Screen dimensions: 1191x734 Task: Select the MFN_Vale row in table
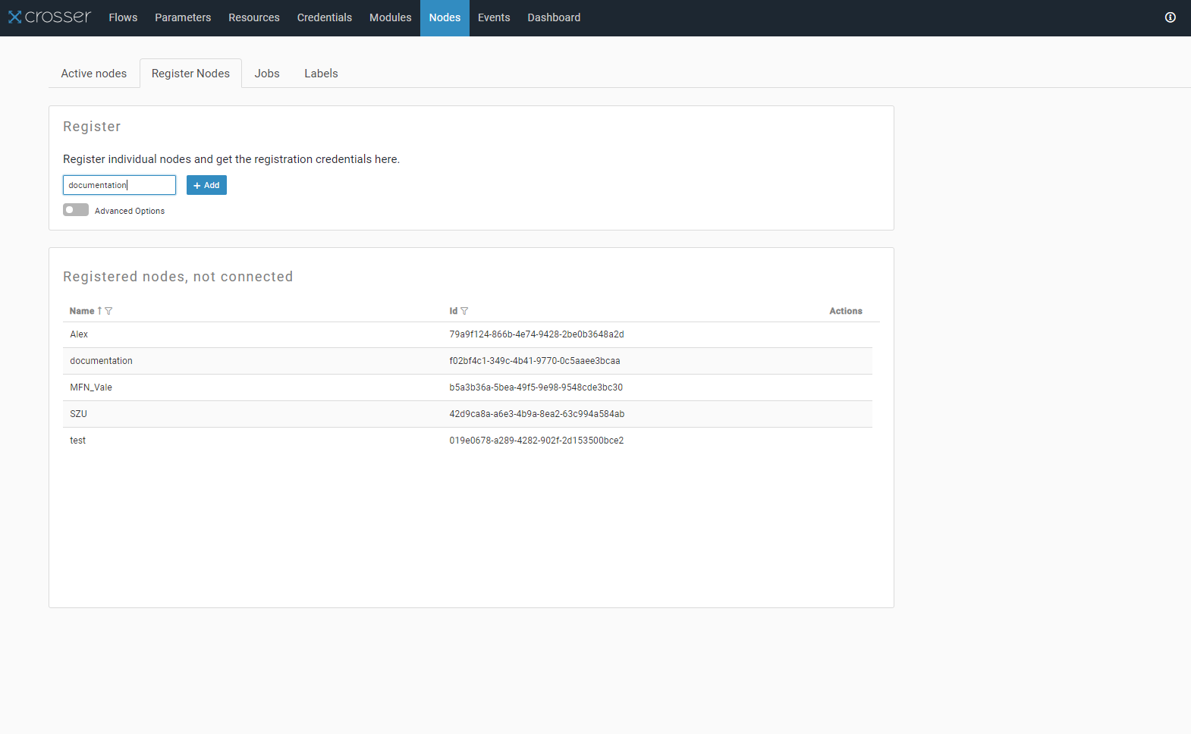[x=91, y=387]
